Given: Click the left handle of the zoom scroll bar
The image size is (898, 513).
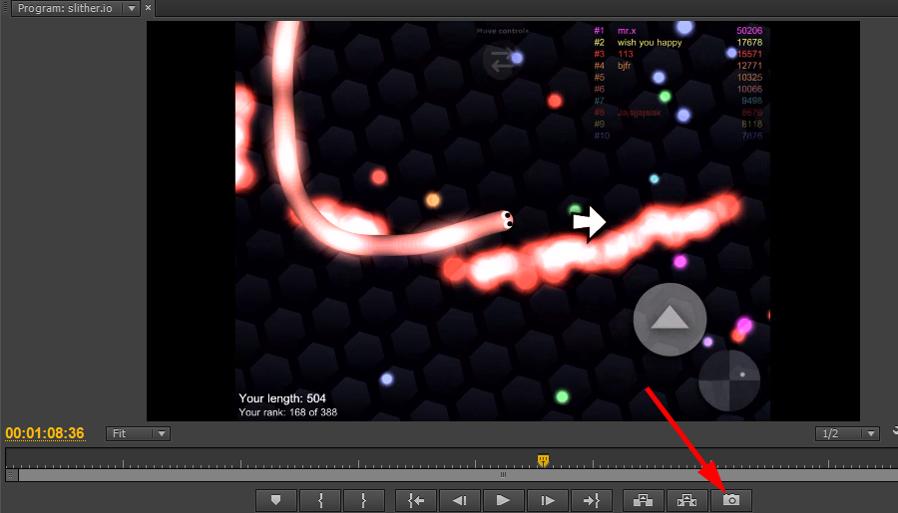Looking at the screenshot, I should [x=10, y=475].
